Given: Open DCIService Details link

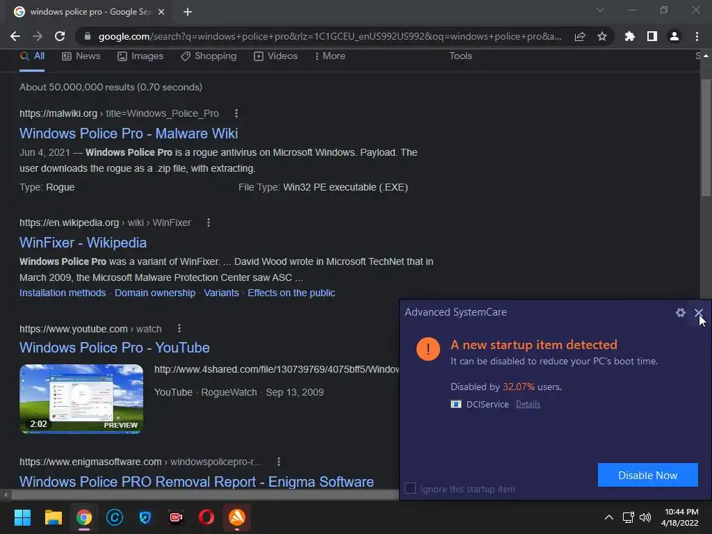Looking at the screenshot, I should pos(528,404).
